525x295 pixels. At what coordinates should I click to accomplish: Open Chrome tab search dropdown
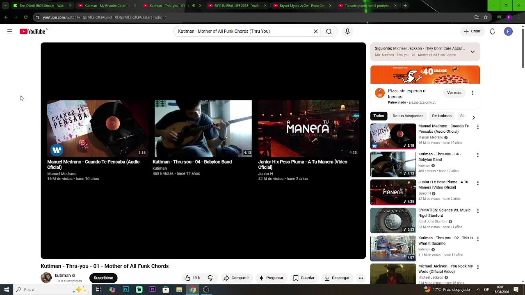5,6
